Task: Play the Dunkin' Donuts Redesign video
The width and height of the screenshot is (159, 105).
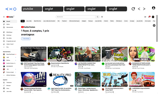Action: (142, 80)
